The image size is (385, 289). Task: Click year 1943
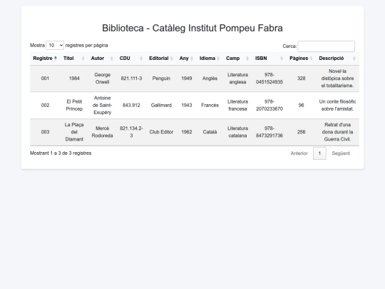(186, 105)
